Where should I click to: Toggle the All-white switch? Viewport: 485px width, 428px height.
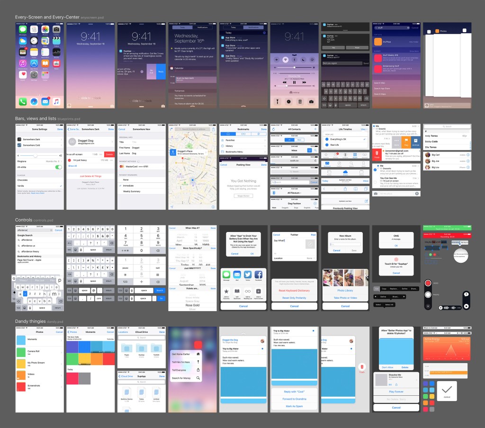coord(58,167)
